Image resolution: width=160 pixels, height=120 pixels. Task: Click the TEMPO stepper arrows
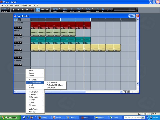[8, 9]
